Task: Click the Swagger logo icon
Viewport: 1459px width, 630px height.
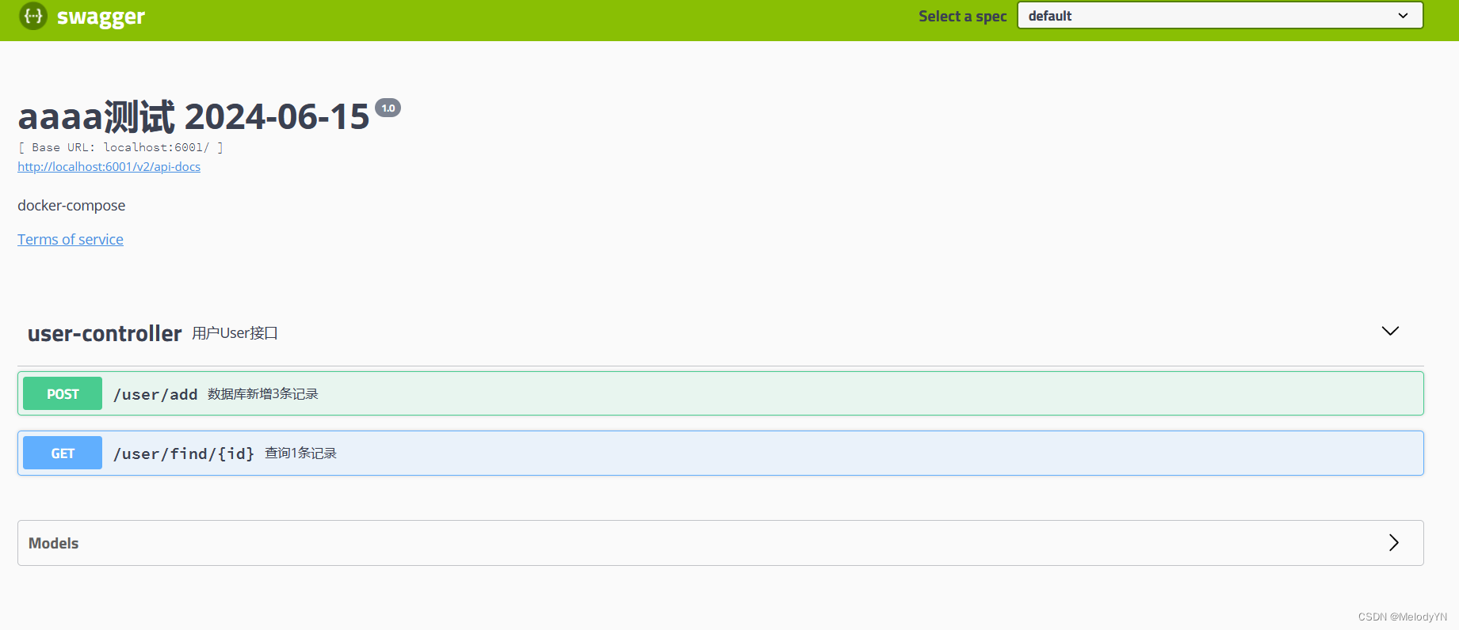Action: pos(33,16)
